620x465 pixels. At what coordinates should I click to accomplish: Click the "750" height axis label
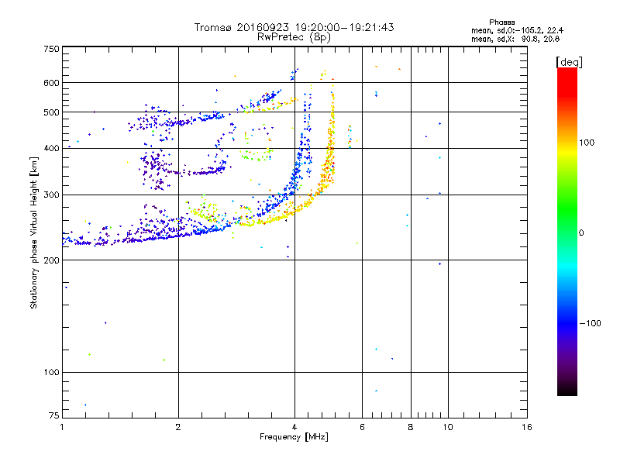click(51, 49)
